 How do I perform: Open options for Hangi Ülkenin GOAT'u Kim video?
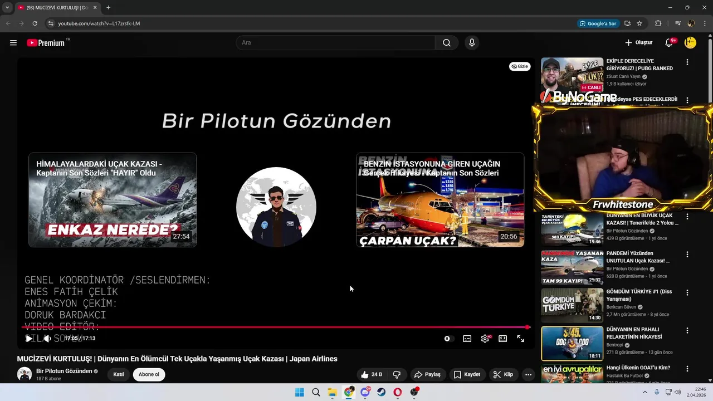click(x=687, y=369)
